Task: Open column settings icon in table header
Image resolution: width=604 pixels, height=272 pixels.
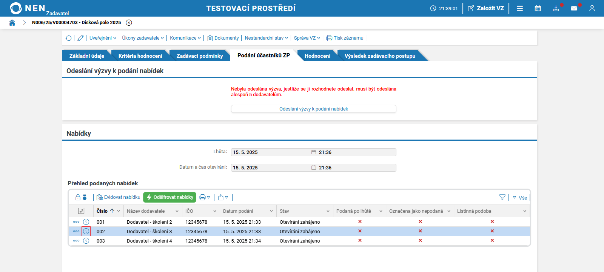Action: coord(81,211)
